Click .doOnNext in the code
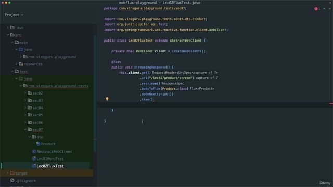This screenshot has height=187, width=333. [148, 94]
